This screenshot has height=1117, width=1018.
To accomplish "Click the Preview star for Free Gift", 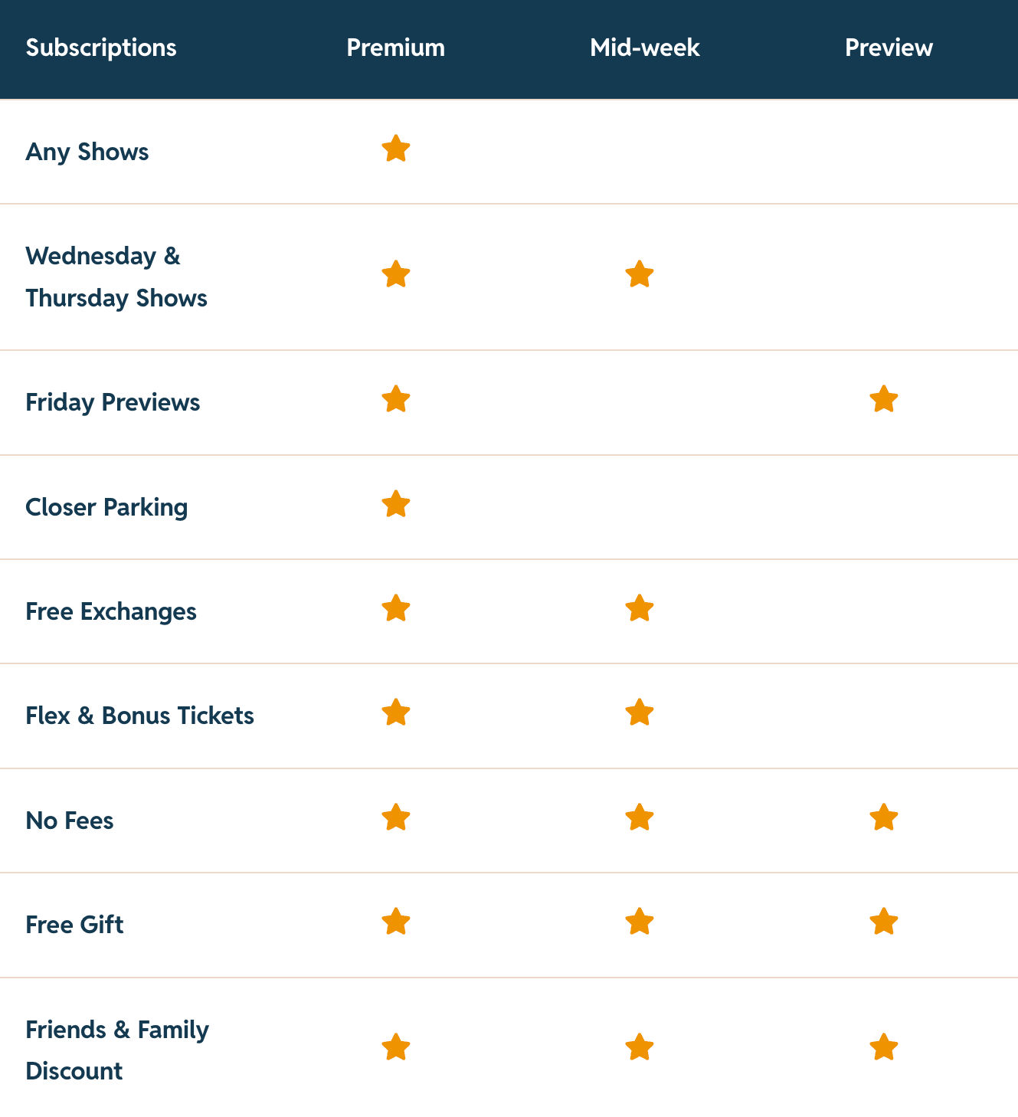I will tap(884, 922).
